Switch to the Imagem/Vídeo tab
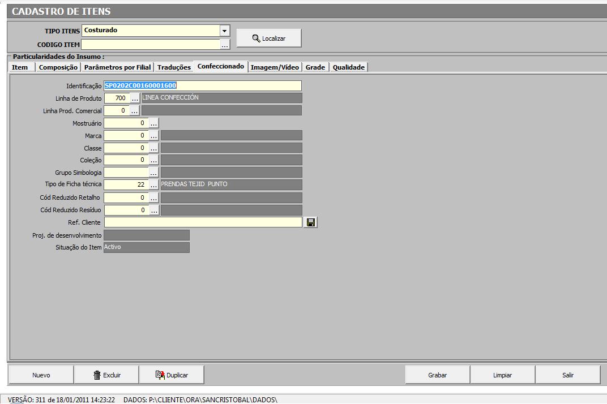 point(275,67)
